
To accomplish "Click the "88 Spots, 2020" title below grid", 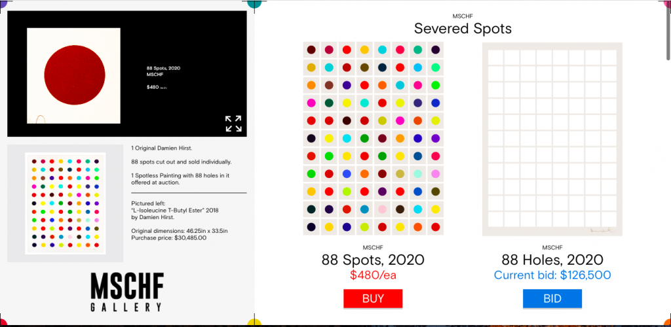I will 373,260.
